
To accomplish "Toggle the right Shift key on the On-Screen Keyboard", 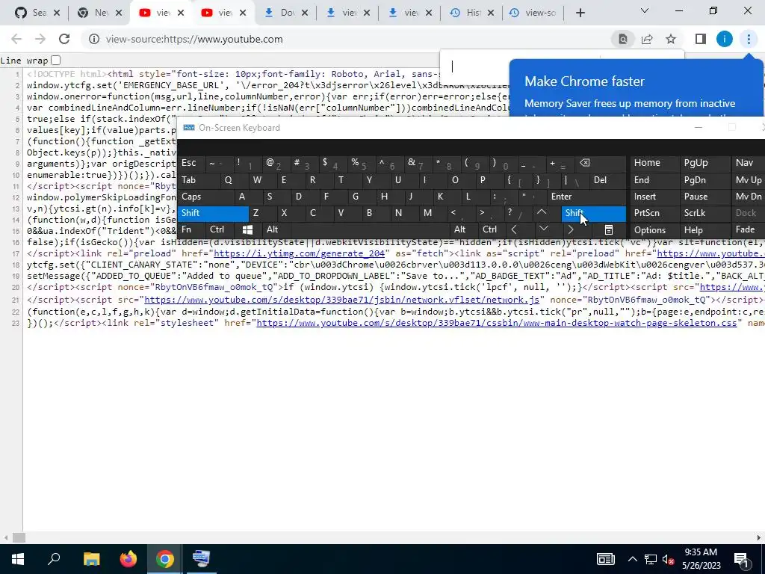I will tap(594, 213).
